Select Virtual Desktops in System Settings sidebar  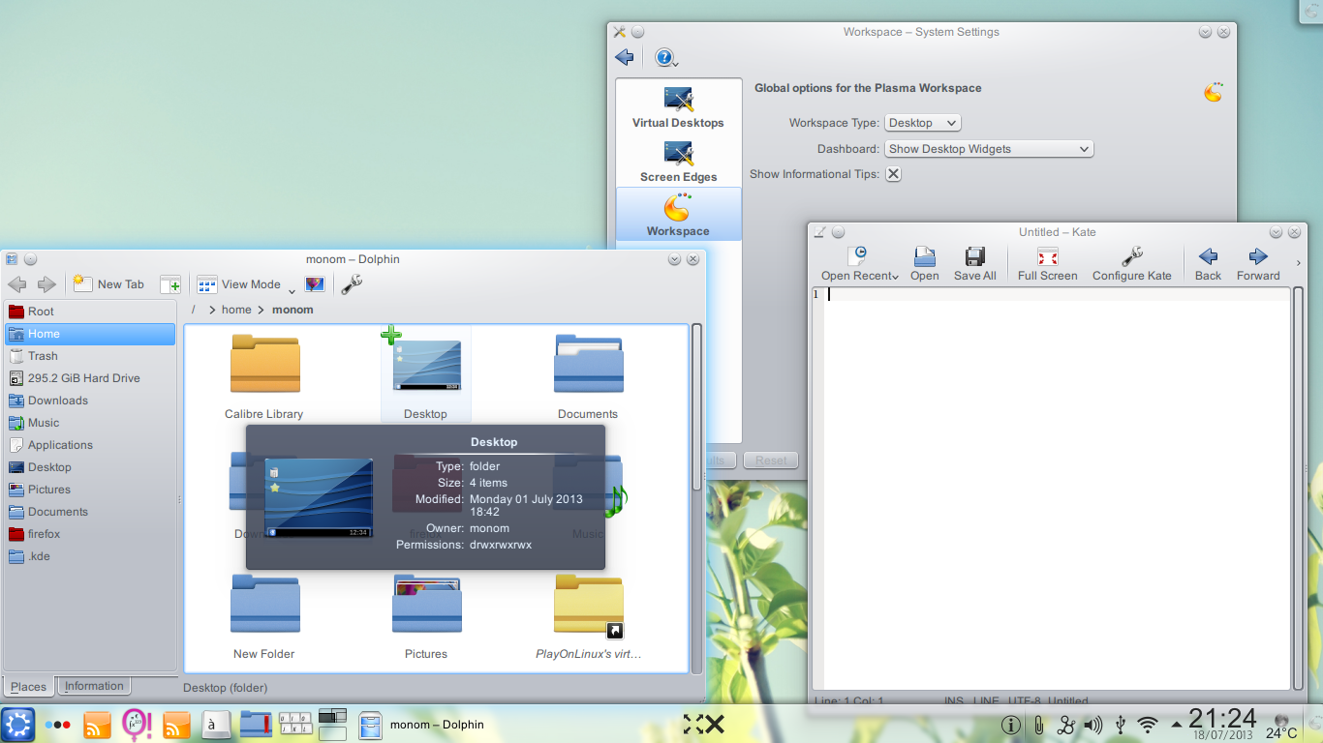click(x=678, y=106)
